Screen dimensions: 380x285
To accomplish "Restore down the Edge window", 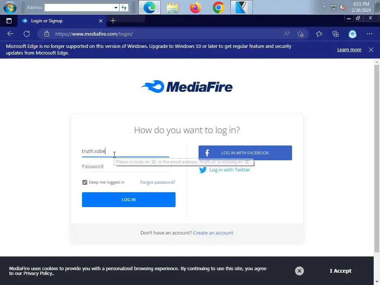I will coord(358,18).
